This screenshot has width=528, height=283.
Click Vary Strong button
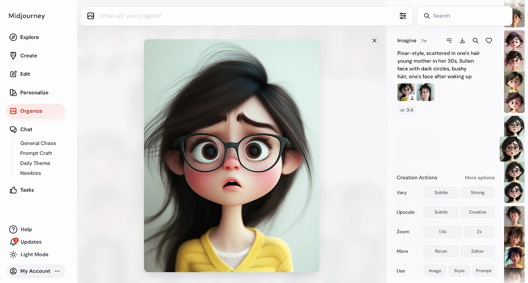pyautogui.click(x=478, y=193)
